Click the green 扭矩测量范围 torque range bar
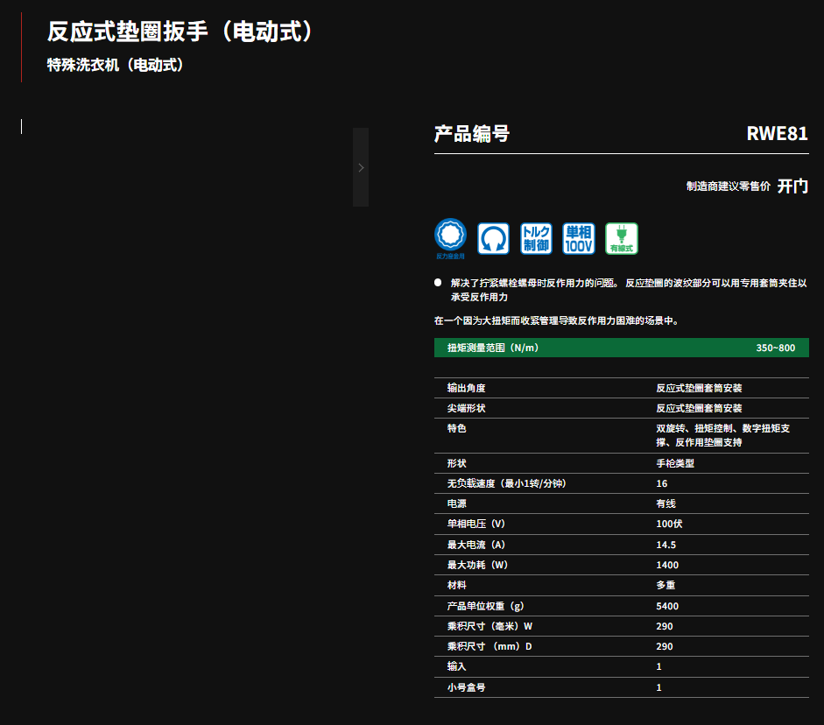This screenshot has width=824, height=725. pos(621,348)
